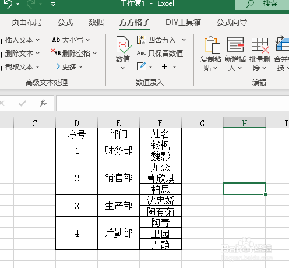Click the cell containing 钱枫
The image size is (289, 268).
pyautogui.click(x=160, y=144)
